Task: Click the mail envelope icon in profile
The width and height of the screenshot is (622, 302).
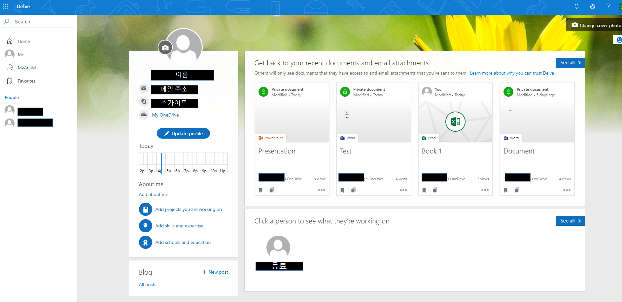Action: [x=144, y=88]
